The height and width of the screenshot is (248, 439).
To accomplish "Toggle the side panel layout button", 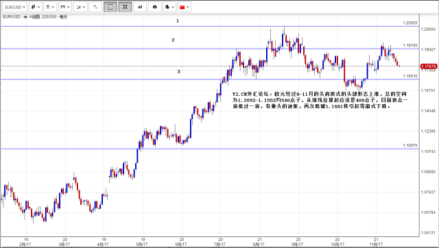I will point(110,7).
